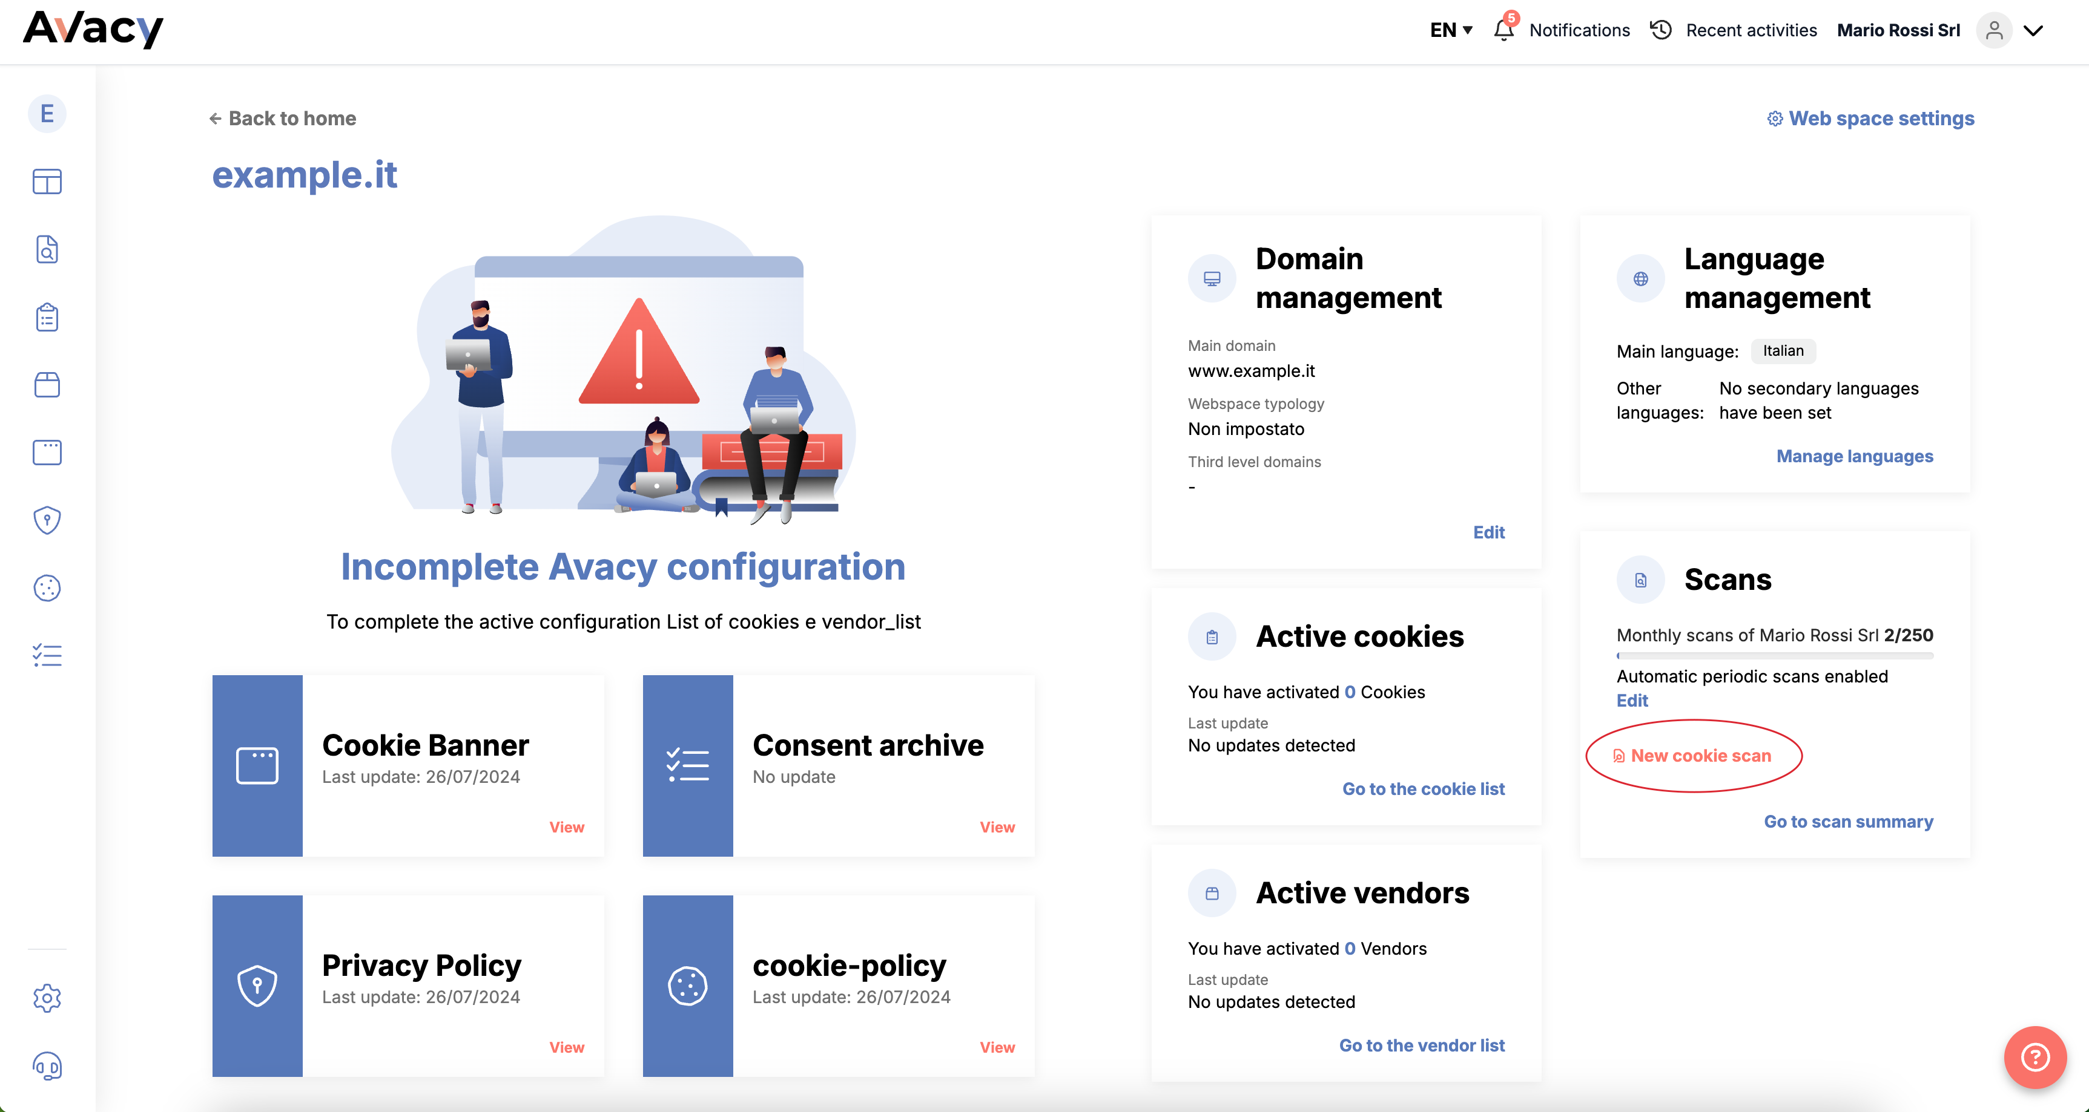The image size is (2089, 1112).
Task: Start a New cookie scan
Action: (x=1693, y=756)
